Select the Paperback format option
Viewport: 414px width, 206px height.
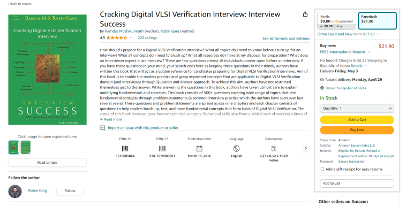tap(377, 21)
